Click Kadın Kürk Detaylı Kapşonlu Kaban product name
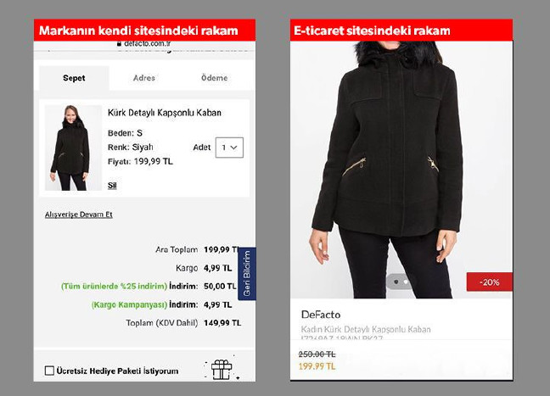This screenshot has width=550, height=396. pyautogui.click(x=366, y=329)
